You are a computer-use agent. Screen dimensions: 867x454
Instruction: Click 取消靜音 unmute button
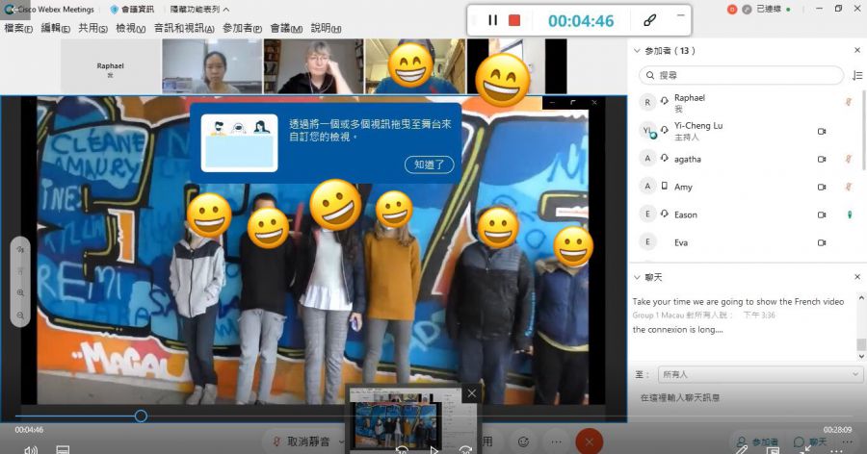pyautogui.click(x=302, y=441)
